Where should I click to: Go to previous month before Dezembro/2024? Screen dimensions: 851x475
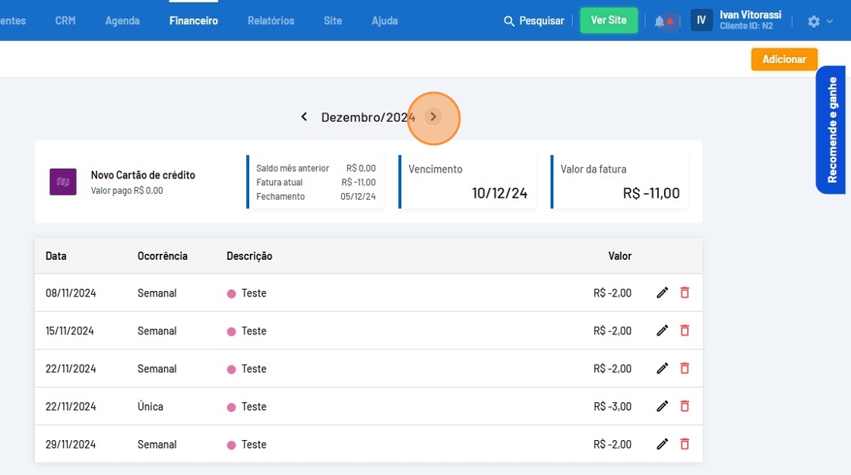pyautogui.click(x=304, y=117)
